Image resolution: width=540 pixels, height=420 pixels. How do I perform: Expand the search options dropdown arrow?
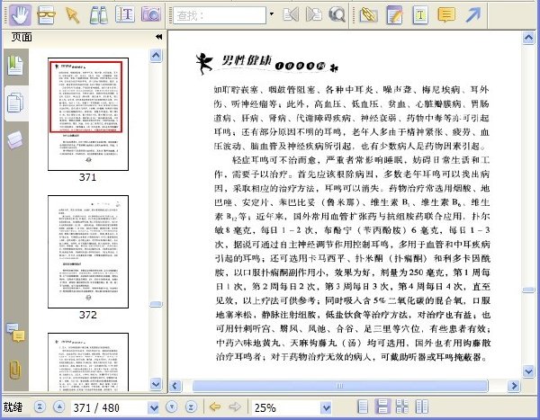272,14
